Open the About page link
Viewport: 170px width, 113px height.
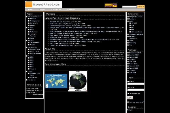pos(32,30)
